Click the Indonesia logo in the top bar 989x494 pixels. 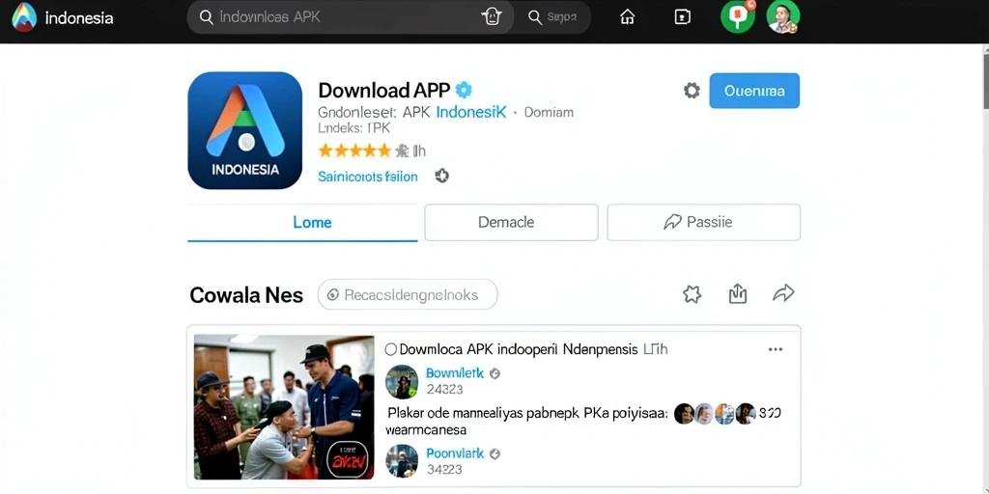click(24, 17)
